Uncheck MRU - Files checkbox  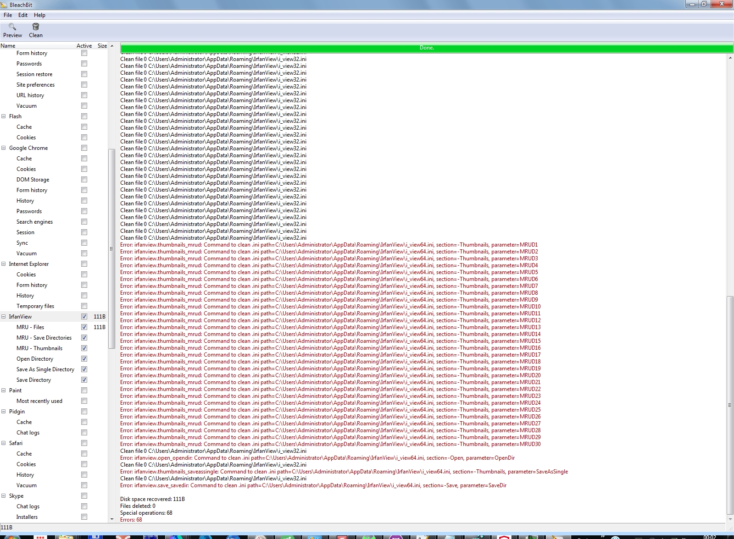click(x=84, y=327)
